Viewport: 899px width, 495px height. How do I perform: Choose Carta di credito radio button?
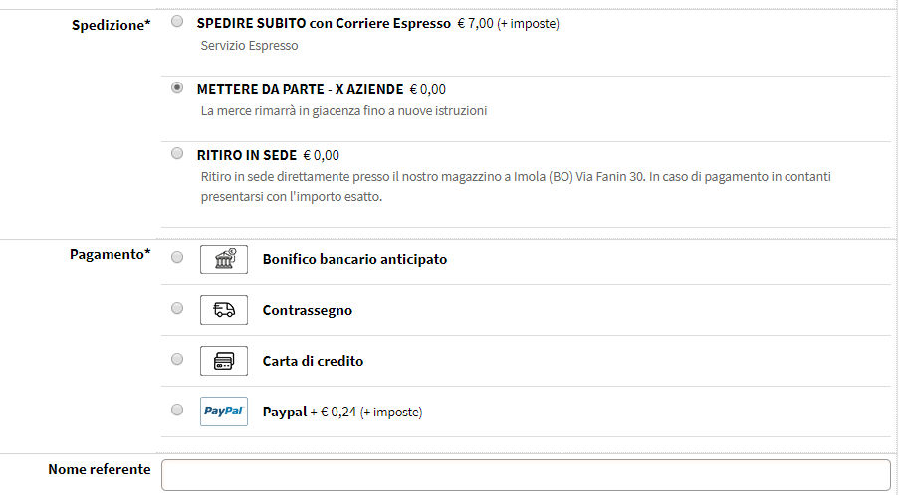pos(177,359)
